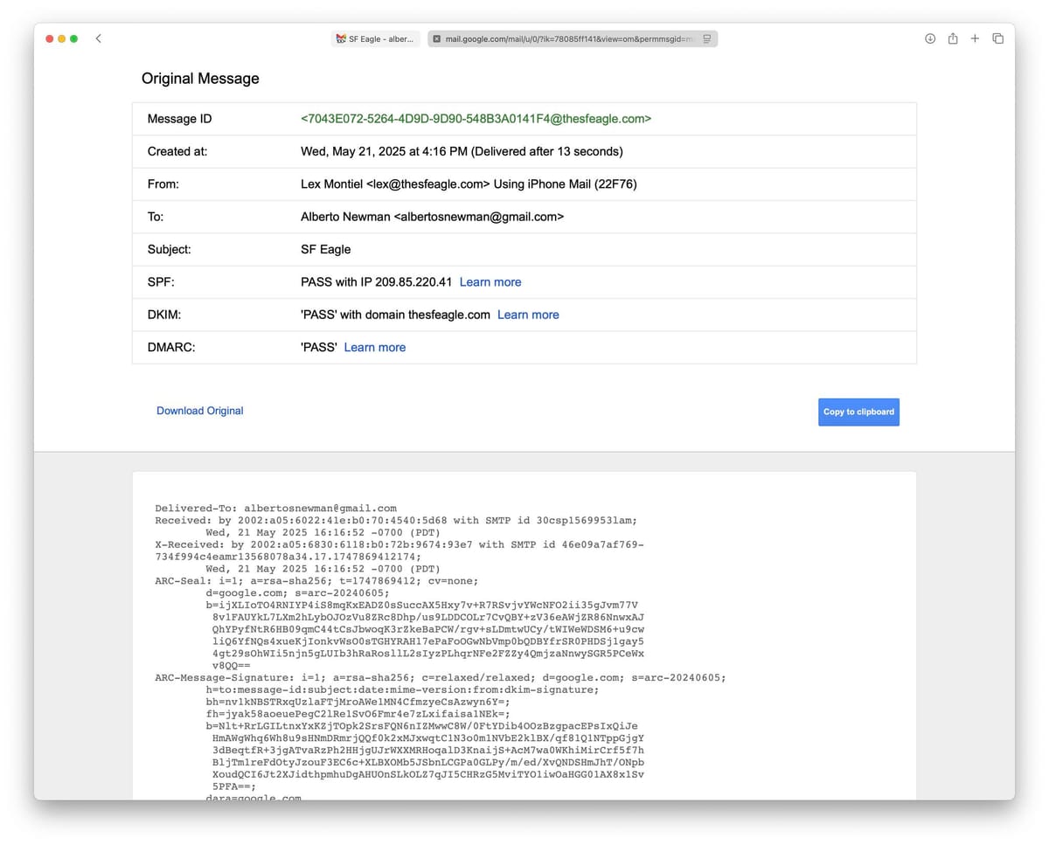
Task: Click the DMARC 'PASS' value
Action: 319,347
